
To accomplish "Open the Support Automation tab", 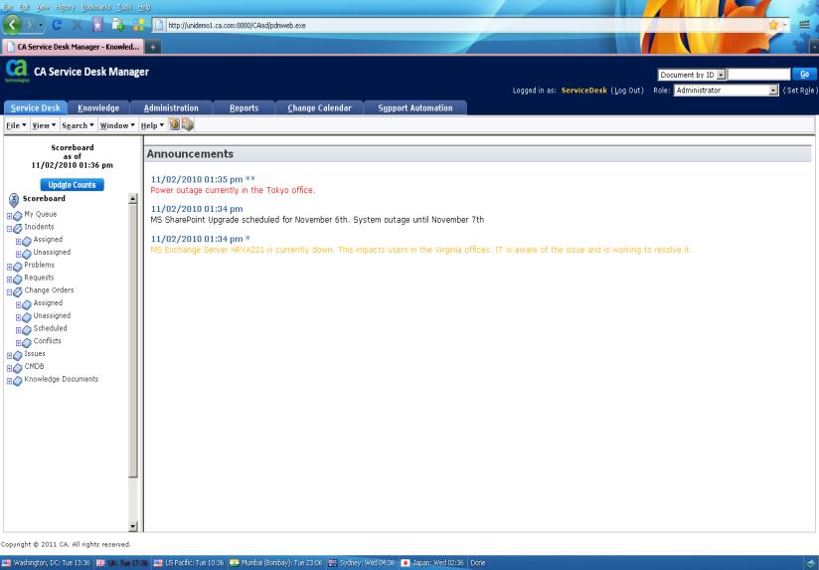I will [x=415, y=107].
